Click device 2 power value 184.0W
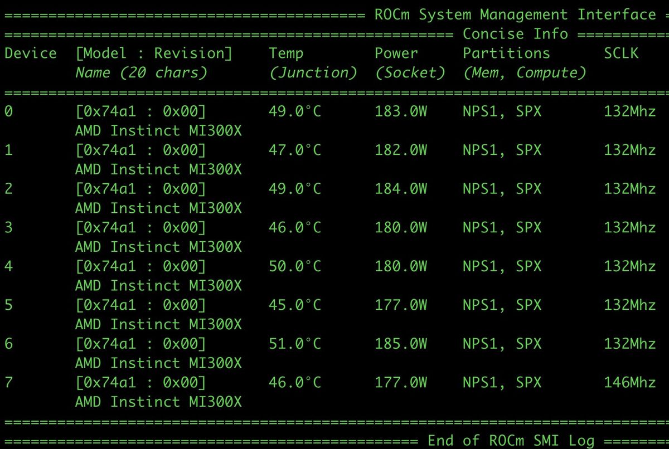 coord(401,189)
